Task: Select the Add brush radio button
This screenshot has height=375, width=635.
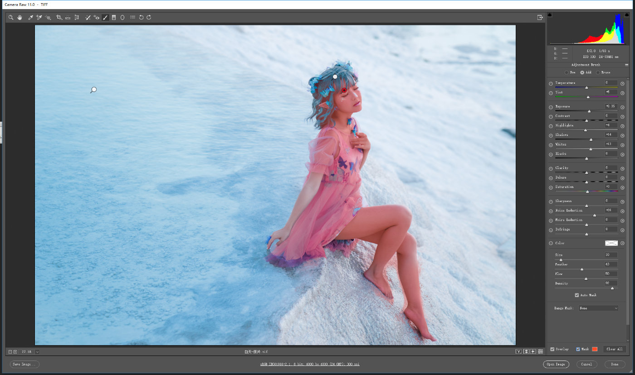Action: pyautogui.click(x=582, y=72)
